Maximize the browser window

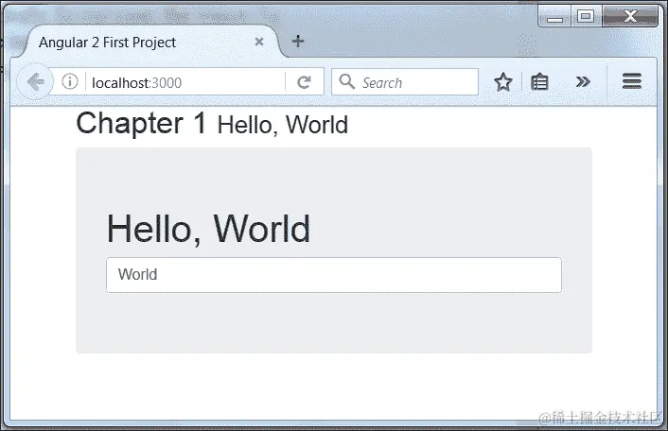coord(586,17)
